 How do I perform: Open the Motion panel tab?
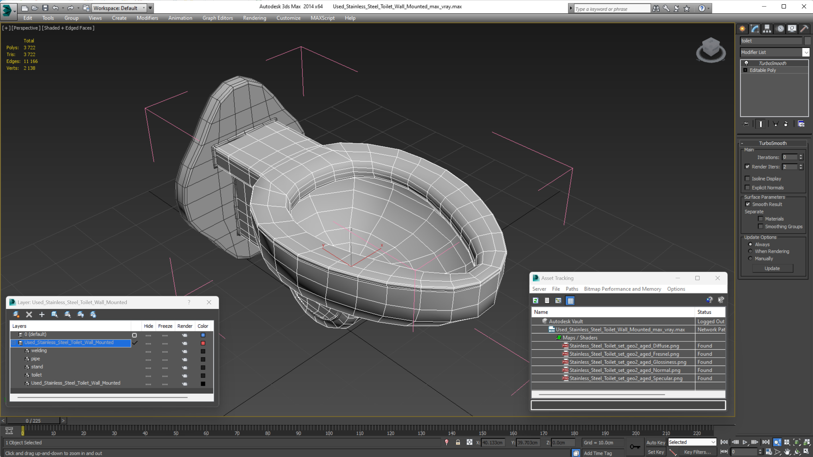pos(780,29)
